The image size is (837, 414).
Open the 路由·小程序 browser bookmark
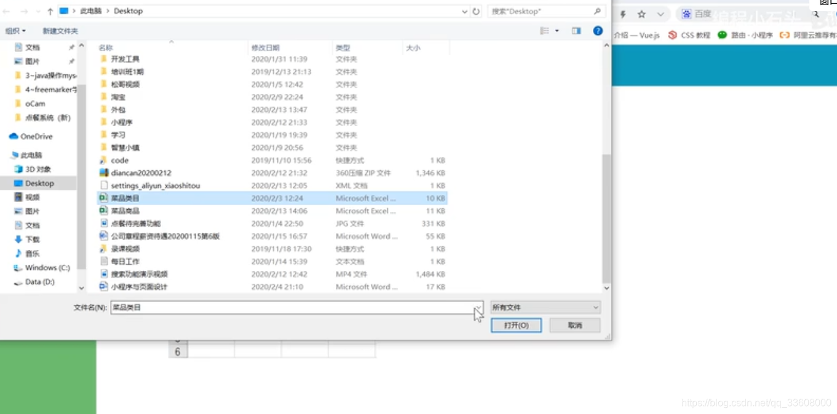(x=745, y=36)
